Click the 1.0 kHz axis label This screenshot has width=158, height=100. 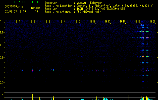pyautogui.click(x=2, y=45)
